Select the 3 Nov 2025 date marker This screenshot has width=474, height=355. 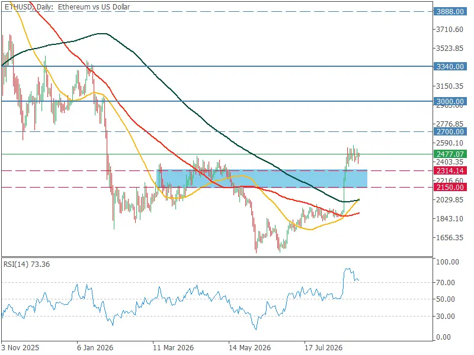[20, 348]
